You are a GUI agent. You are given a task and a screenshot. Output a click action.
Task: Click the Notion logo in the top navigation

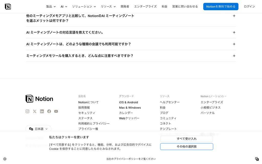8,6
